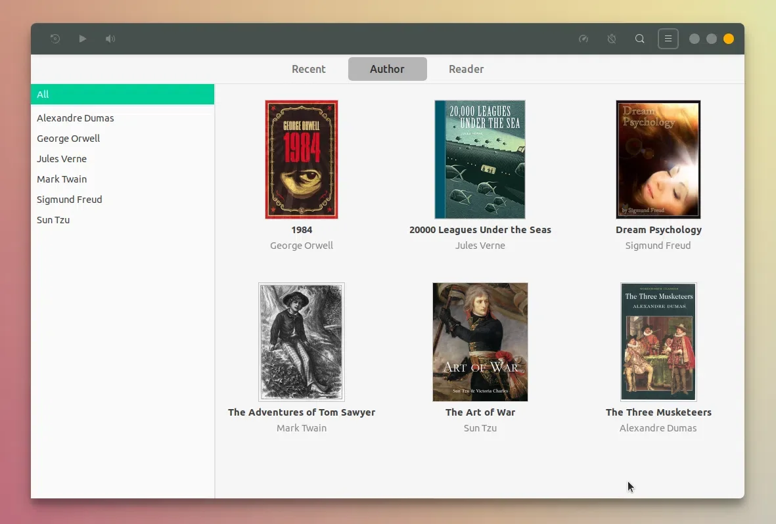
Task: Click the title text '1984'
Action: click(x=302, y=230)
